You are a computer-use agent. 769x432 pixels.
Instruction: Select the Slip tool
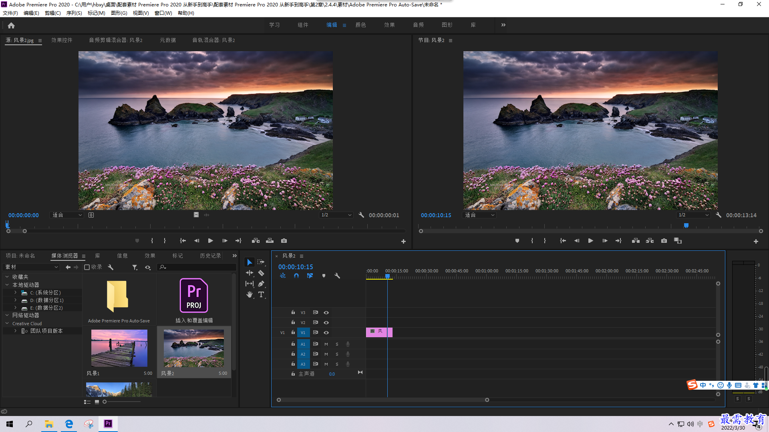250,284
